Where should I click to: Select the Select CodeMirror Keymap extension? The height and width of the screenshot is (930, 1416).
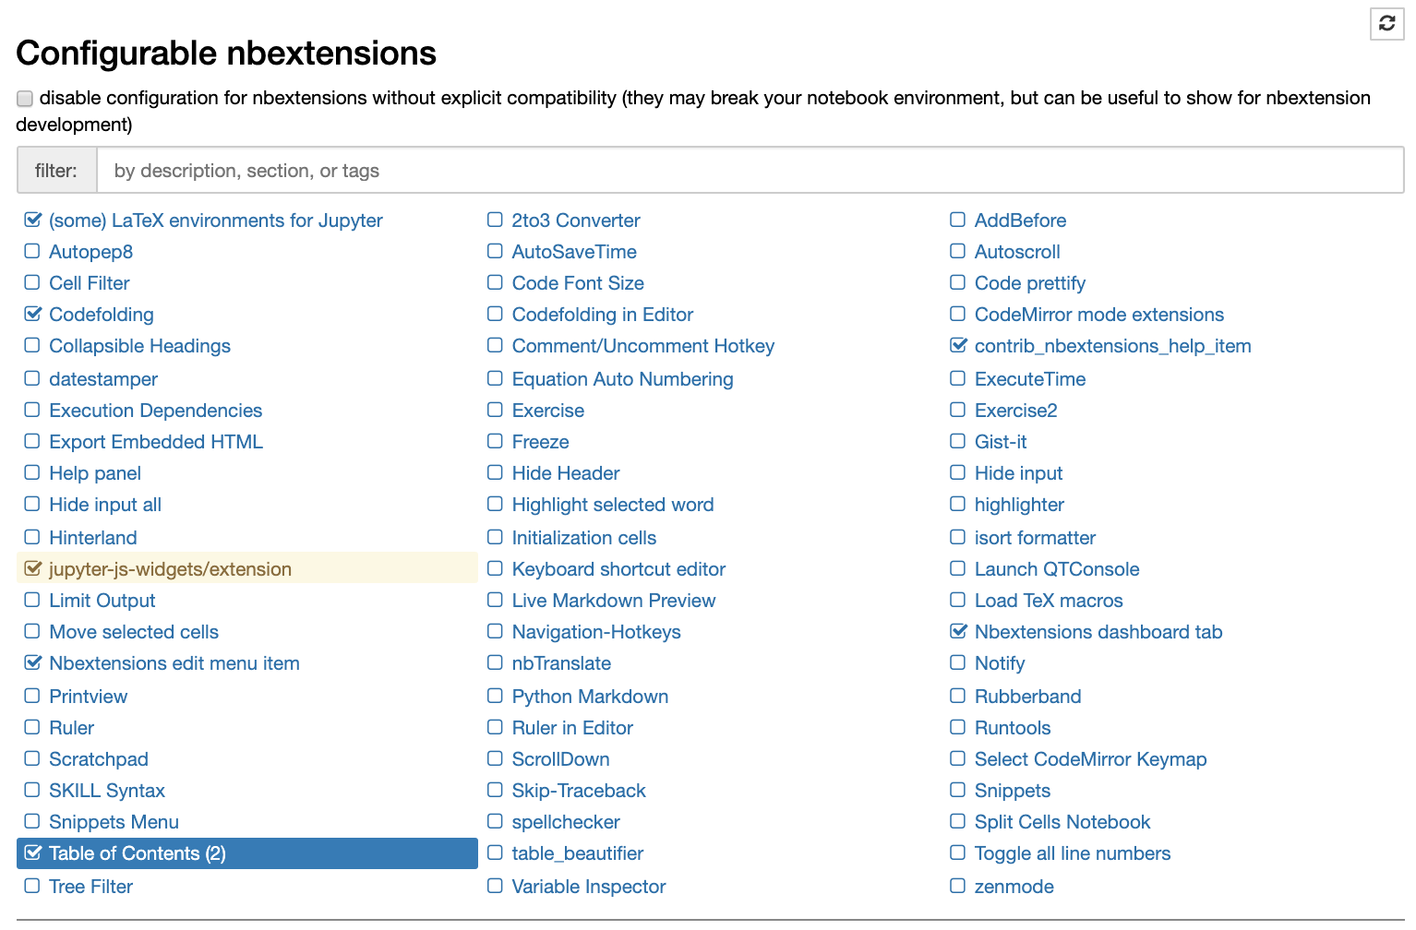coord(1091,759)
